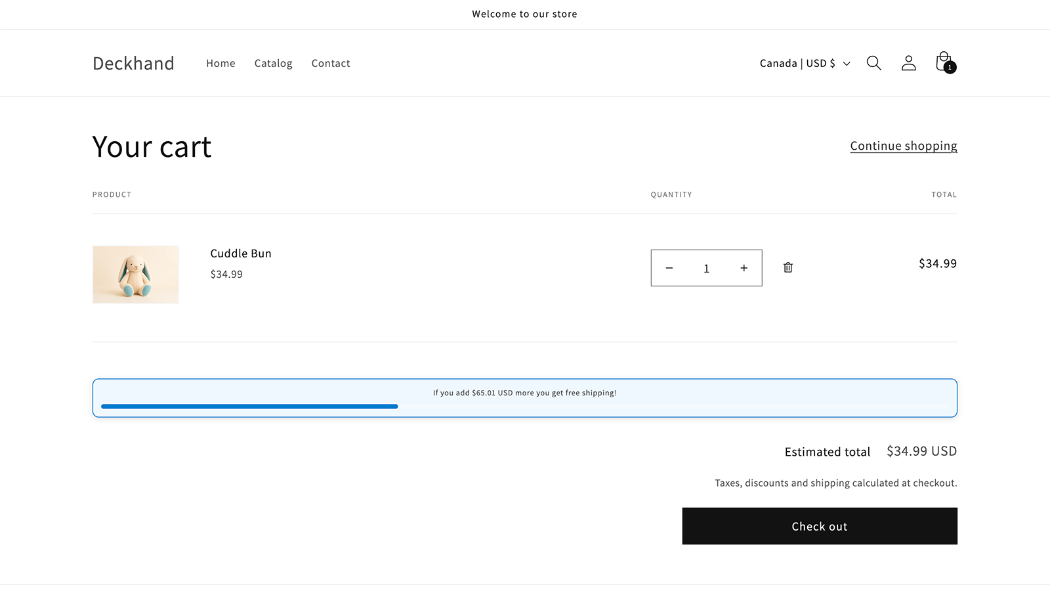Go to the Home menu item

tap(220, 63)
